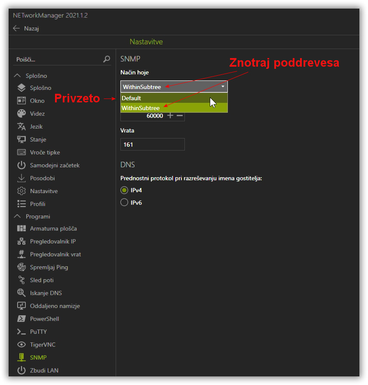Open the Iskanje DNS label
The image size is (368, 385).
[x=46, y=293]
